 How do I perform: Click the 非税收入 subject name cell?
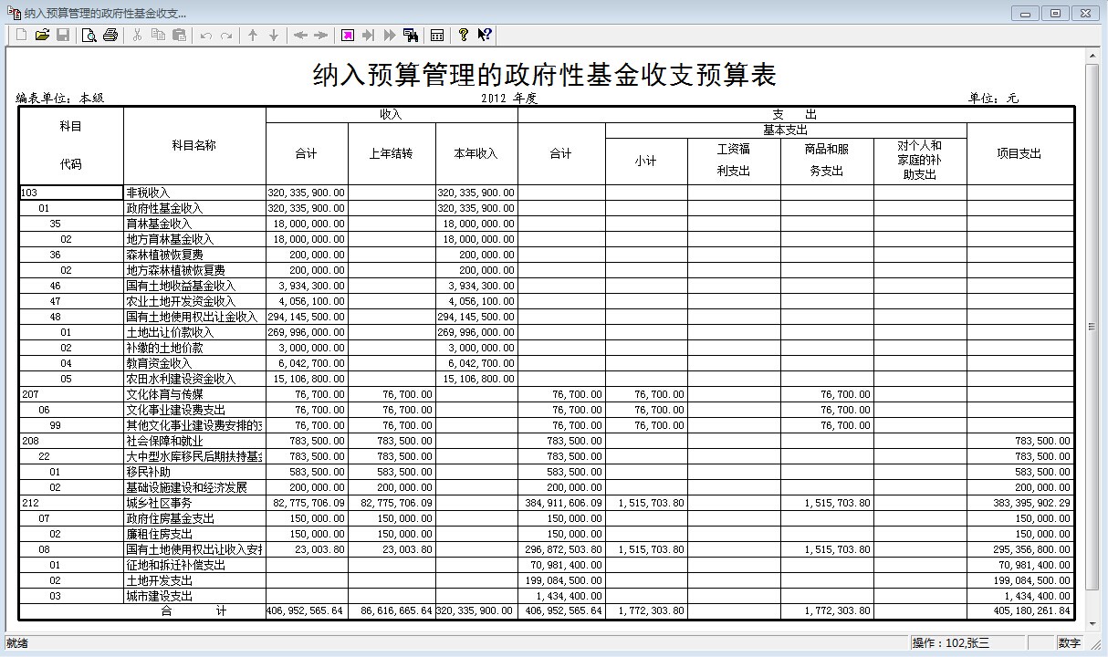[193, 193]
